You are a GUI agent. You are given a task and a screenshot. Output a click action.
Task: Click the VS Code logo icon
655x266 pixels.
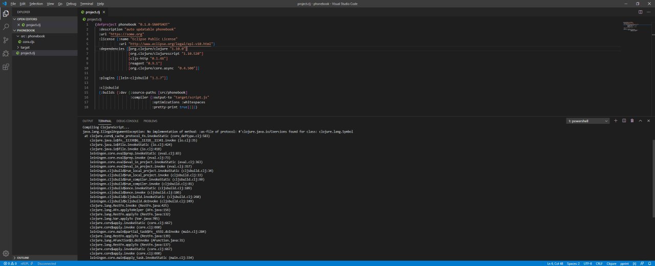[4, 4]
